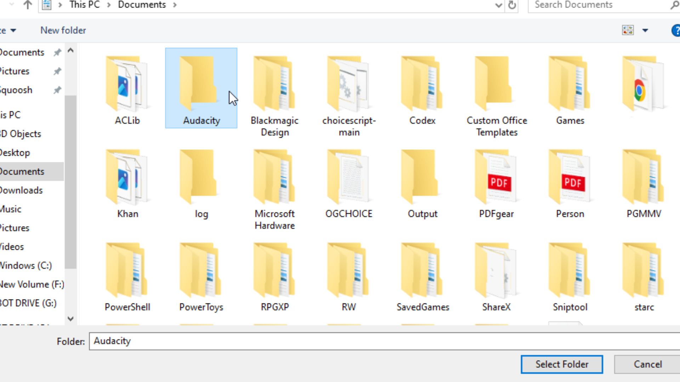
Task: Click Documents in the breadcrumb path
Action: coord(142,5)
